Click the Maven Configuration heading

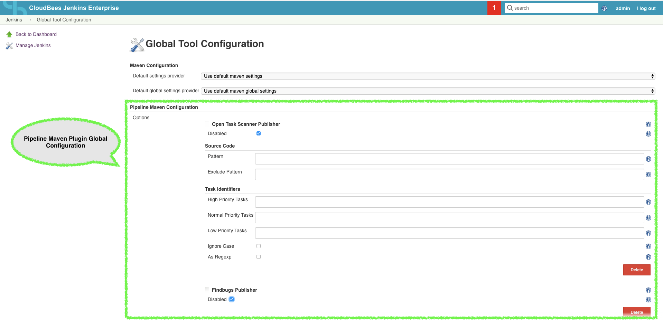(154, 65)
